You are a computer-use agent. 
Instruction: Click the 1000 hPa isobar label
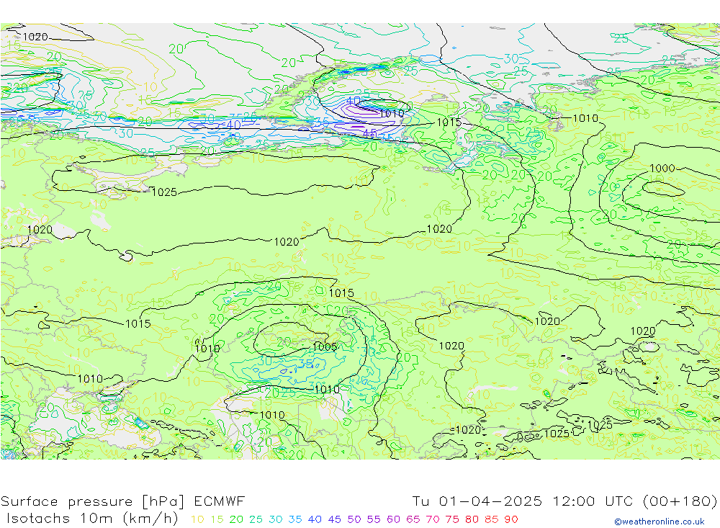coord(662,168)
